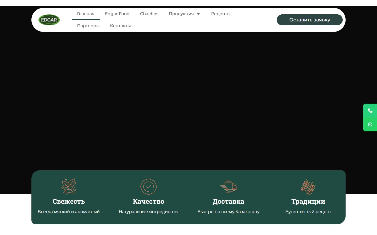Open the Продукция menu label
This screenshot has height=235, width=377.
pos(181,14)
